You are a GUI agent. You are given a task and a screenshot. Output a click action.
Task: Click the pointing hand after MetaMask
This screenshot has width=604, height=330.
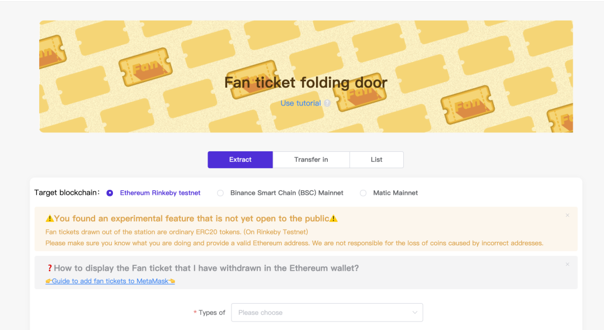(x=172, y=281)
